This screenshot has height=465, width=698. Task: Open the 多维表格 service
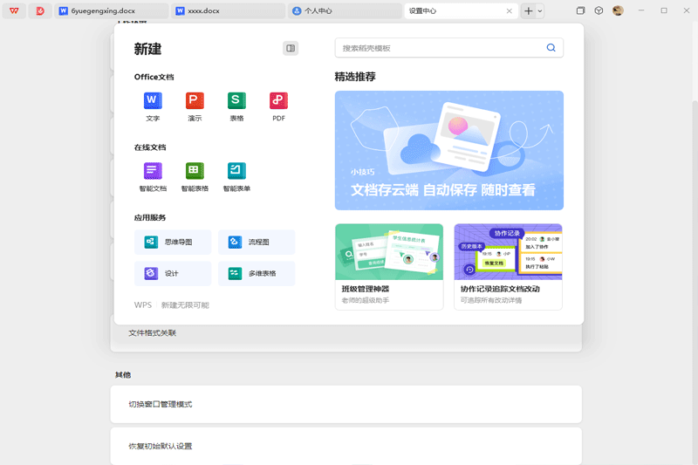(257, 274)
